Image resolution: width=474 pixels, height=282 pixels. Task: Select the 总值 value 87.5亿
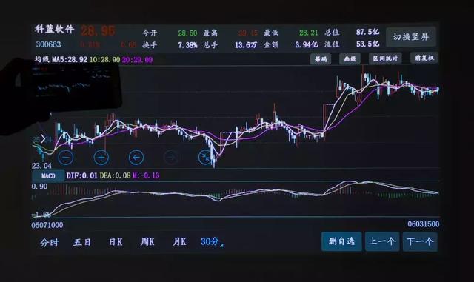(367, 32)
